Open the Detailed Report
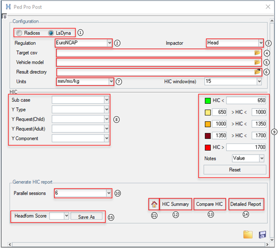The height and width of the screenshot is (250, 279). point(245,204)
